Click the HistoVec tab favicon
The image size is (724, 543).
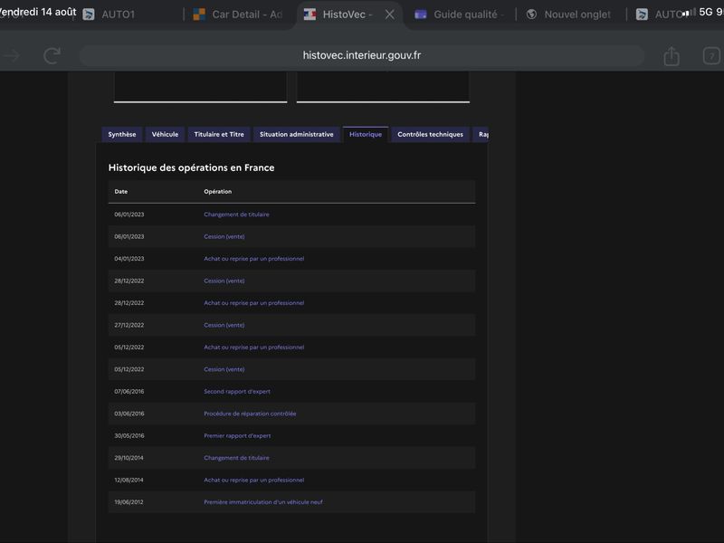coord(310,14)
